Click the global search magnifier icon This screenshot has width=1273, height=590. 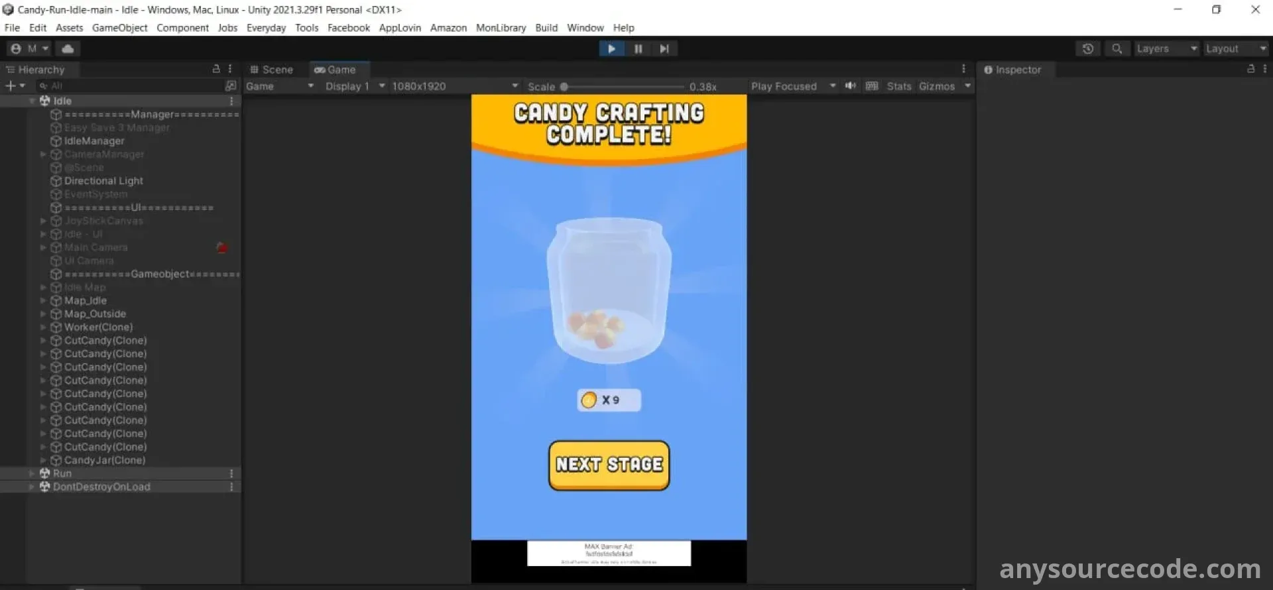tap(1117, 48)
